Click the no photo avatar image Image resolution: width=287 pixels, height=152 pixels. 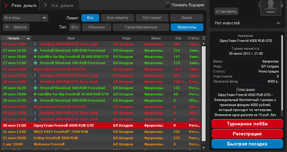(271, 7)
